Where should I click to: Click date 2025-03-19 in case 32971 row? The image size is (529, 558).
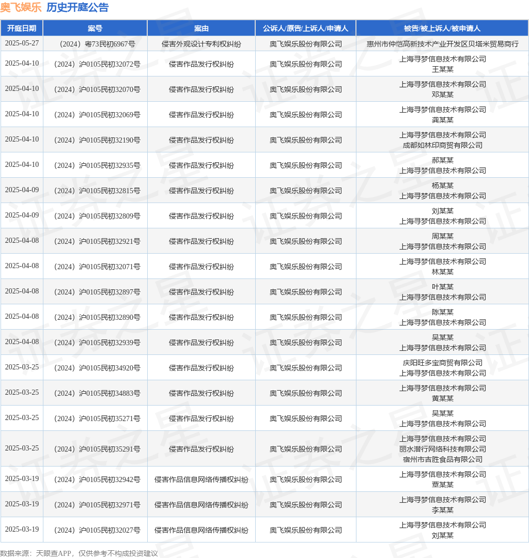tap(22, 504)
